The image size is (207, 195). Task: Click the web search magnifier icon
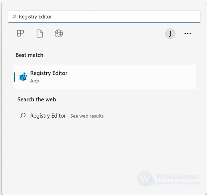click(23, 116)
